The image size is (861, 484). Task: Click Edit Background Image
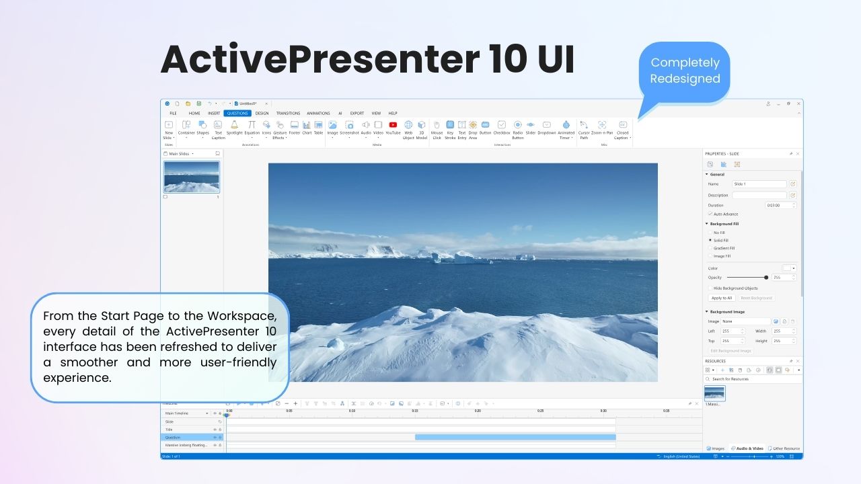(730, 350)
